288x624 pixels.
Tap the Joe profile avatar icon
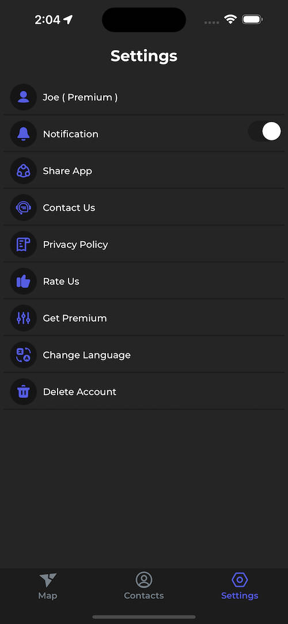(24, 97)
